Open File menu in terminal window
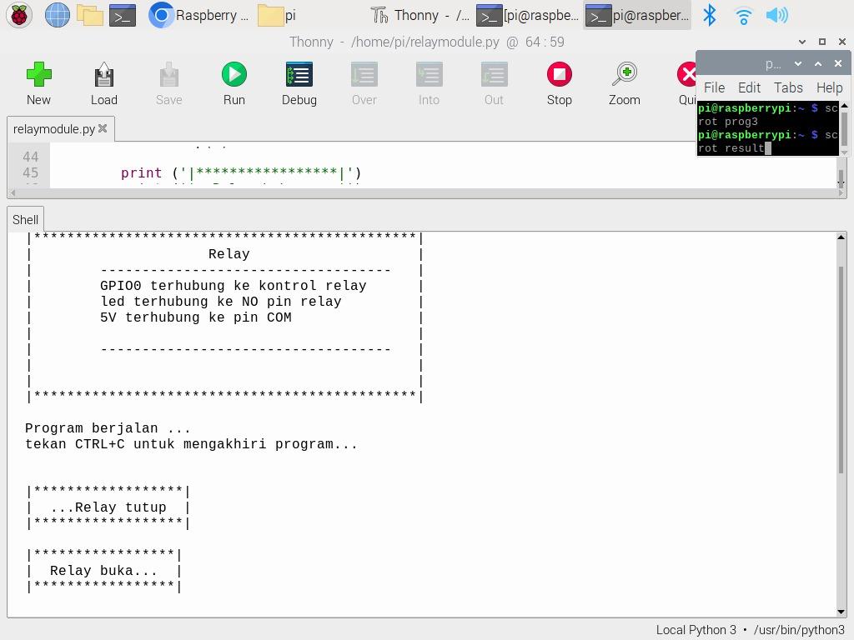This screenshot has width=854, height=640. coord(714,87)
